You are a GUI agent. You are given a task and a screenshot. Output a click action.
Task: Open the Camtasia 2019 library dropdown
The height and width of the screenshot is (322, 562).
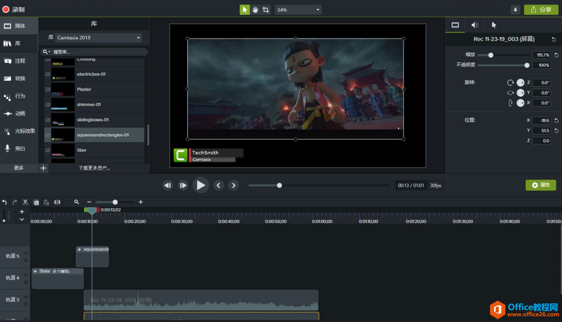pyautogui.click(x=99, y=38)
